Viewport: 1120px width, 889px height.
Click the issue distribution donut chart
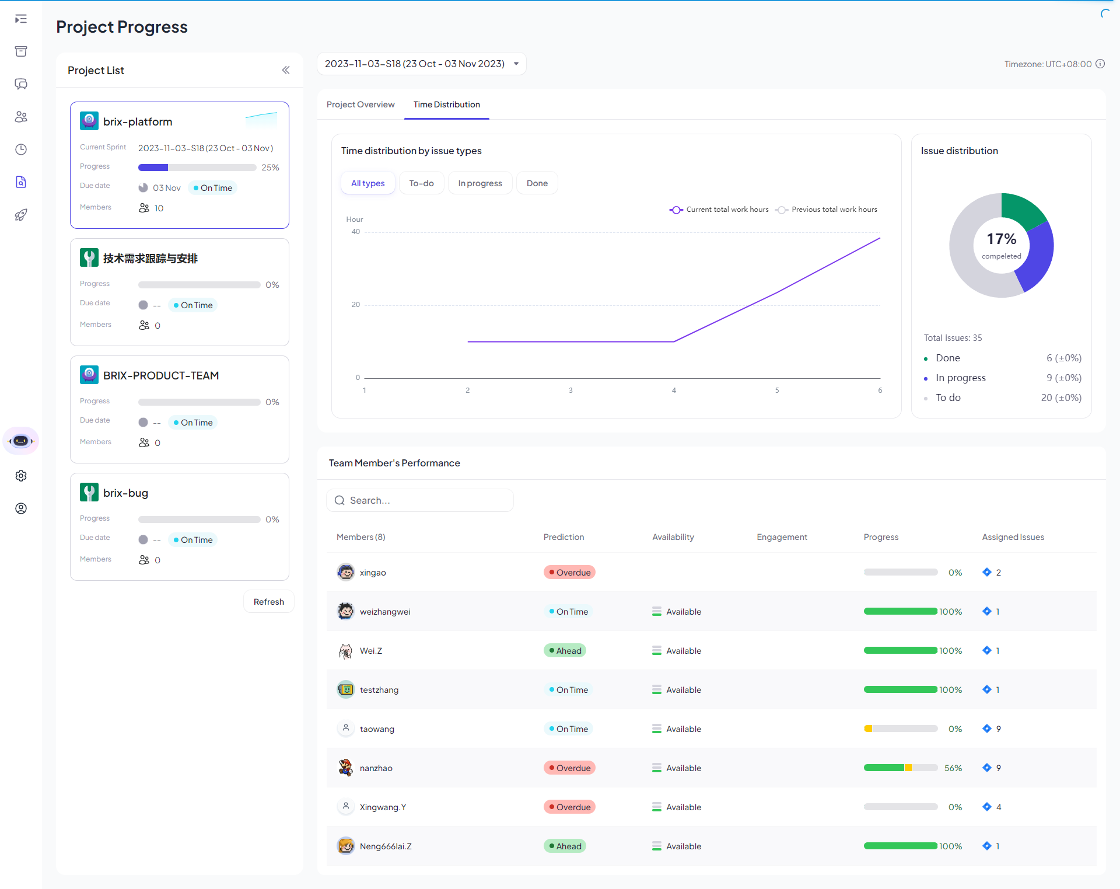pyautogui.click(x=1002, y=245)
